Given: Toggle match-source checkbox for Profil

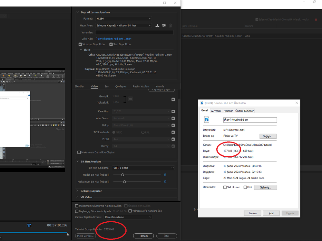Looking at the screenshot, I should [x=173, y=139].
